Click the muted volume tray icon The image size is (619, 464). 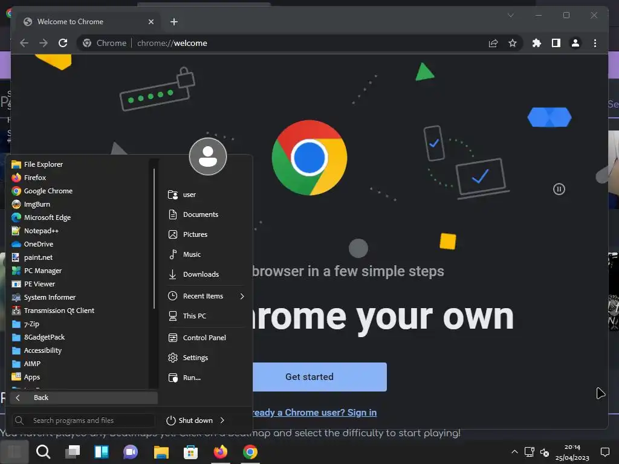[x=545, y=452]
